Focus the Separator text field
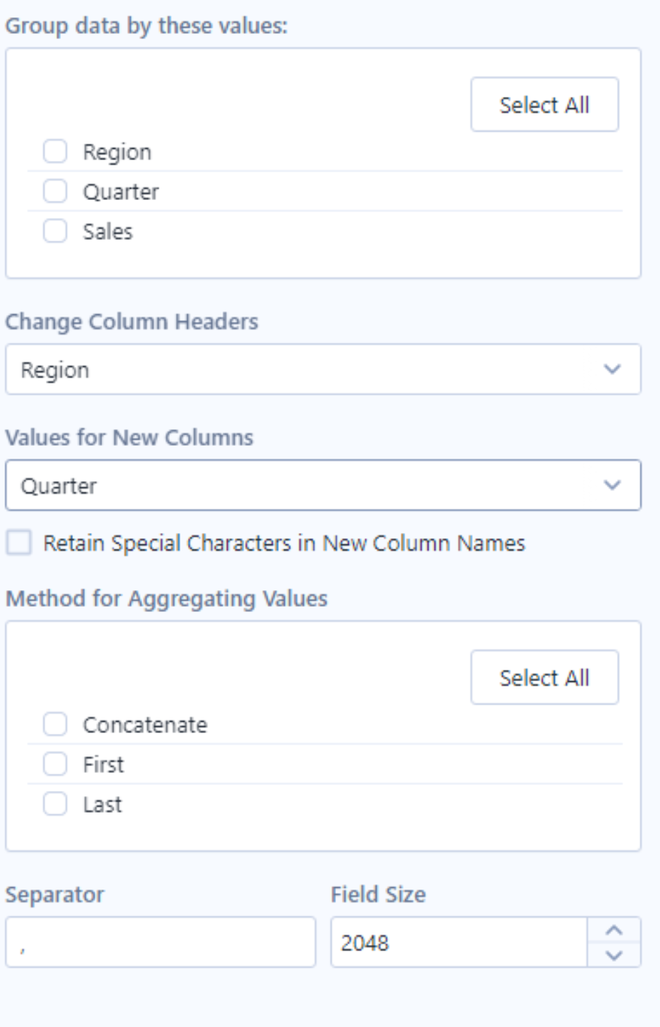This screenshot has height=1027, width=660. point(161,942)
